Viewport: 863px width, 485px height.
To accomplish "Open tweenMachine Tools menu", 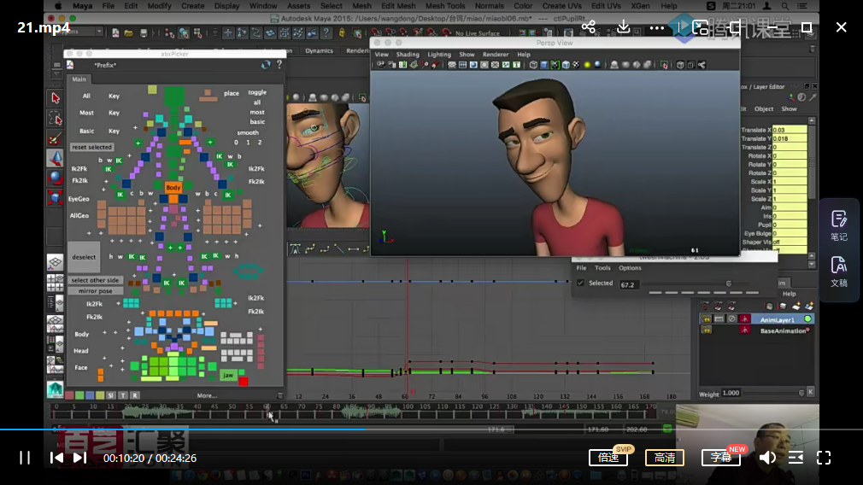I will pos(602,268).
